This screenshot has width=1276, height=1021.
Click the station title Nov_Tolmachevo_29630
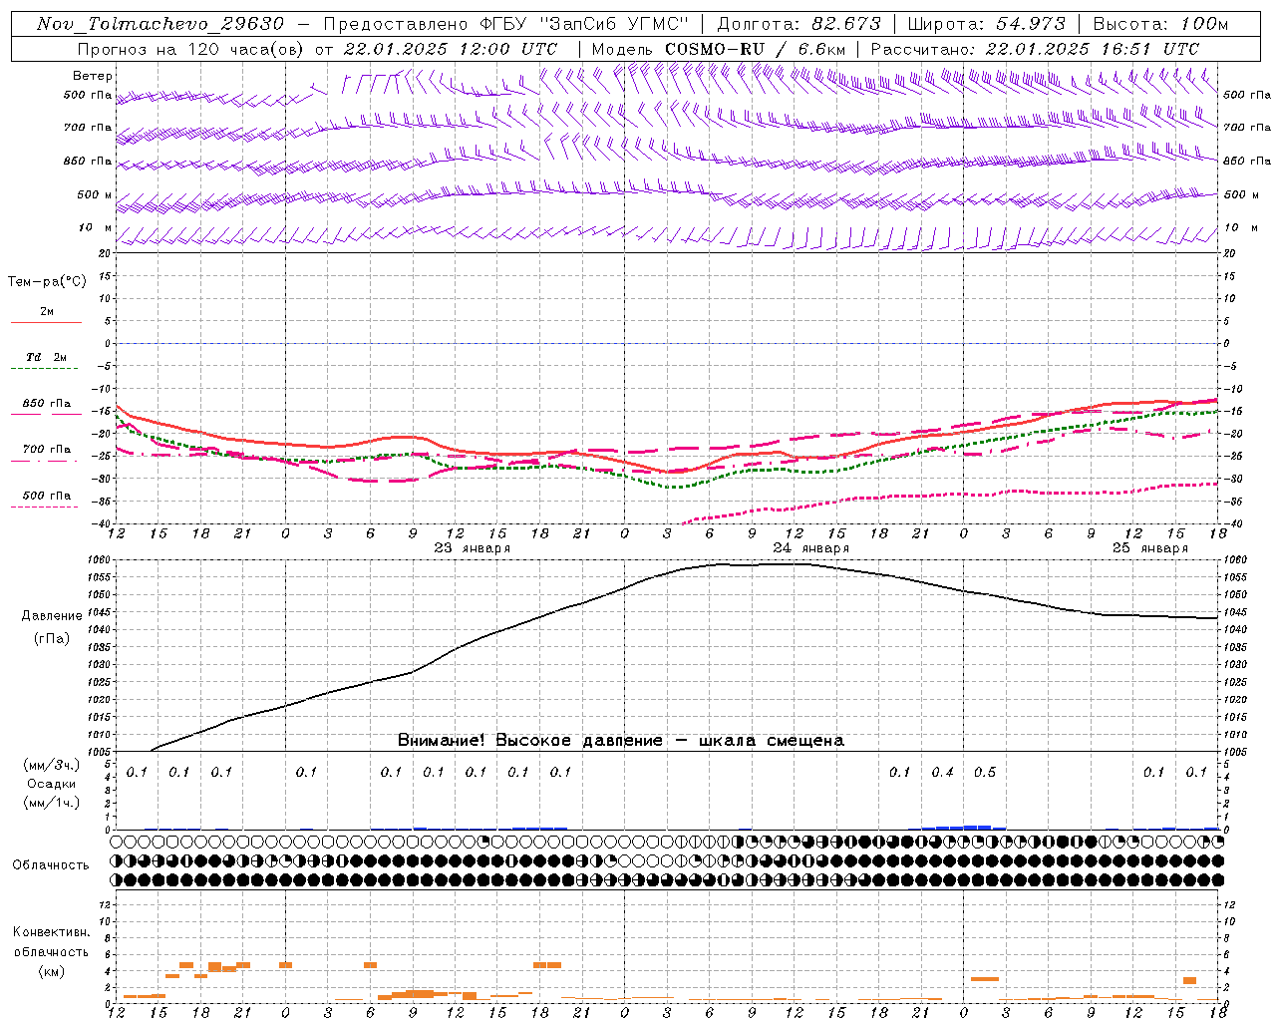160,24
